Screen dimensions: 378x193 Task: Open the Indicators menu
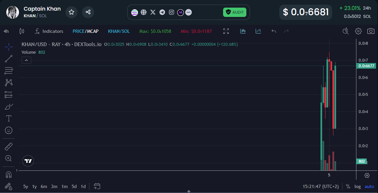pos(49,31)
